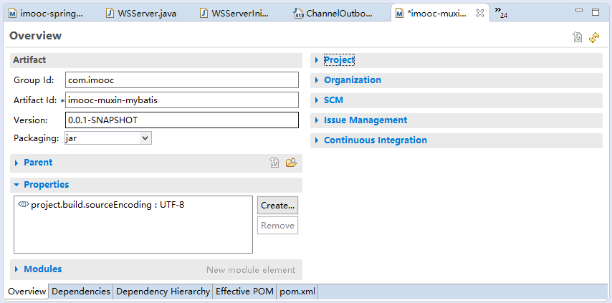The width and height of the screenshot is (612, 303).
Task: Show the hidden editors list (»24)
Action: 500,13
